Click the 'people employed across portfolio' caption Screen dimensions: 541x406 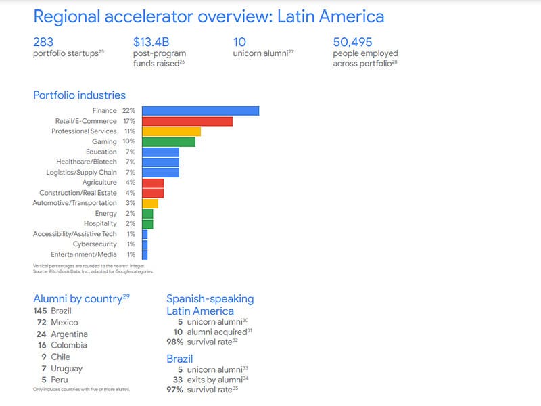pyautogui.click(x=365, y=59)
